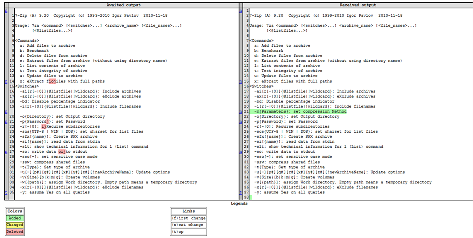
Task: Click the top marker beside Awaited line 35
Action: pyautogui.click(x=6, y=192)
